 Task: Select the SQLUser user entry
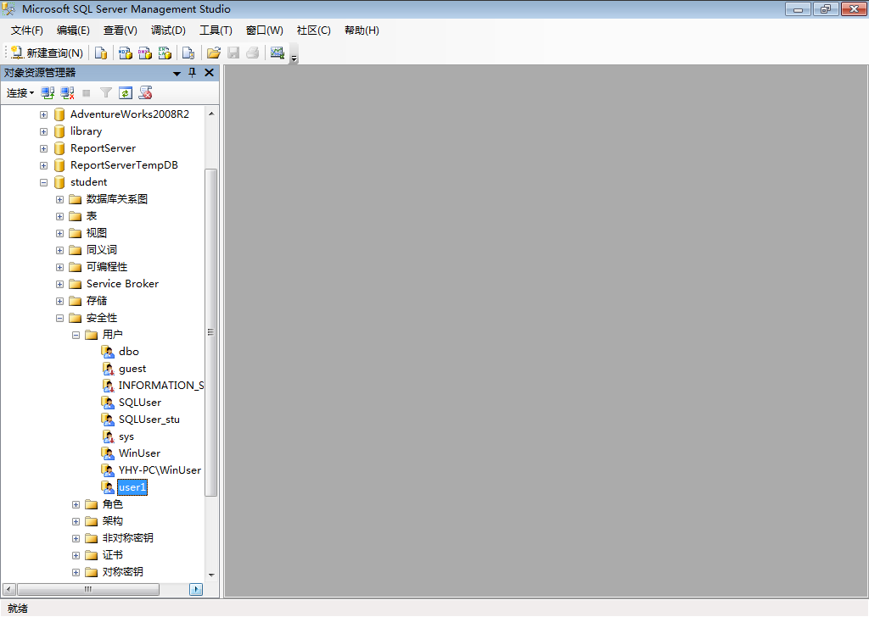pos(140,403)
